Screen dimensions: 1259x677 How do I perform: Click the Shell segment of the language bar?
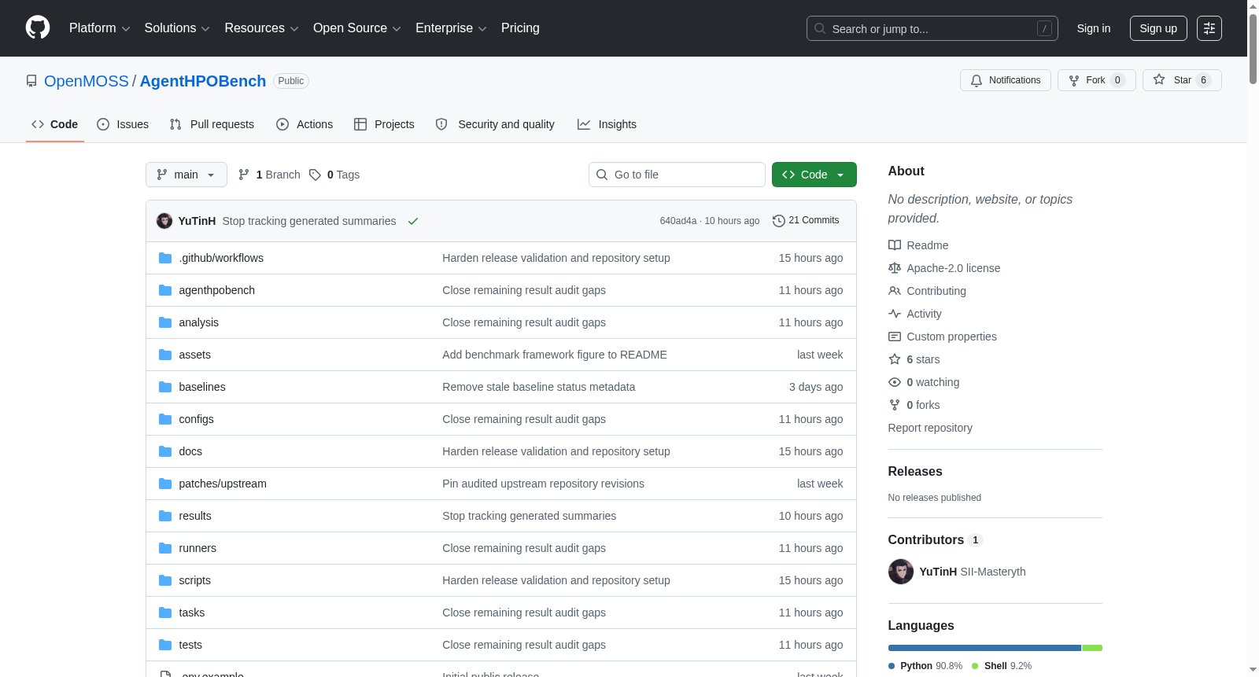(x=1092, y=648)
